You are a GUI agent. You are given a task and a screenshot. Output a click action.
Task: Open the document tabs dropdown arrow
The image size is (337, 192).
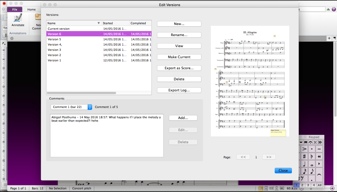[335, 38]
